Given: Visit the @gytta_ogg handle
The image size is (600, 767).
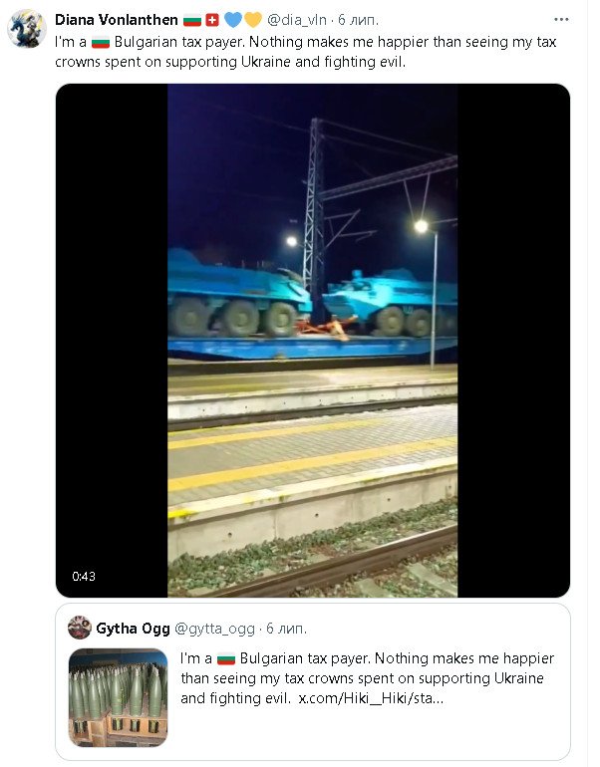Looking at the screenshot, I should (x=215, y=628).
